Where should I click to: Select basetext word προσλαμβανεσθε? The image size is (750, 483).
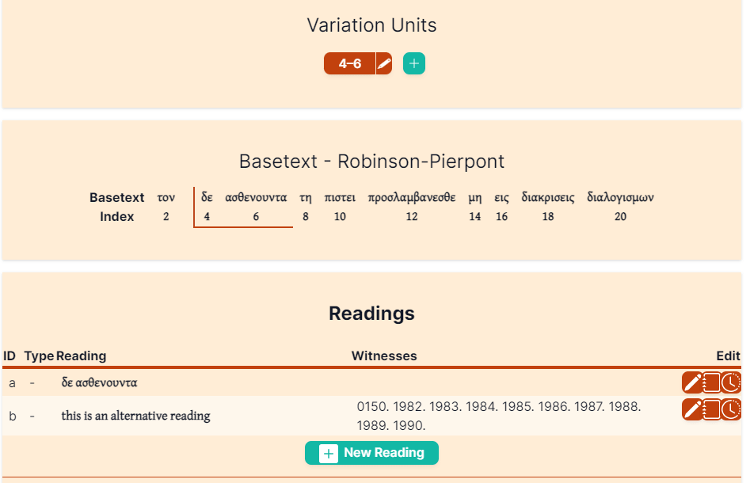click(x=412, y=197)
